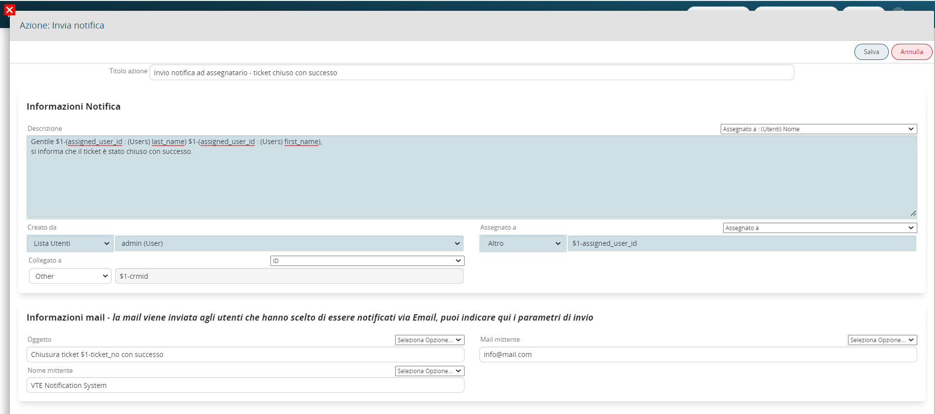
Task: Click the Annulla button
Action: pos(911,52)
